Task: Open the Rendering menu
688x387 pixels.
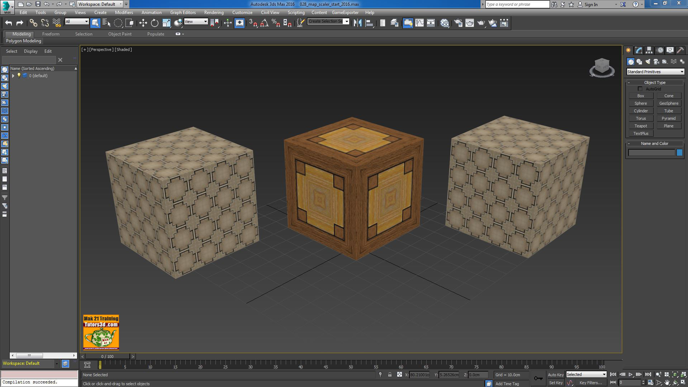Action: pos(214,12)
